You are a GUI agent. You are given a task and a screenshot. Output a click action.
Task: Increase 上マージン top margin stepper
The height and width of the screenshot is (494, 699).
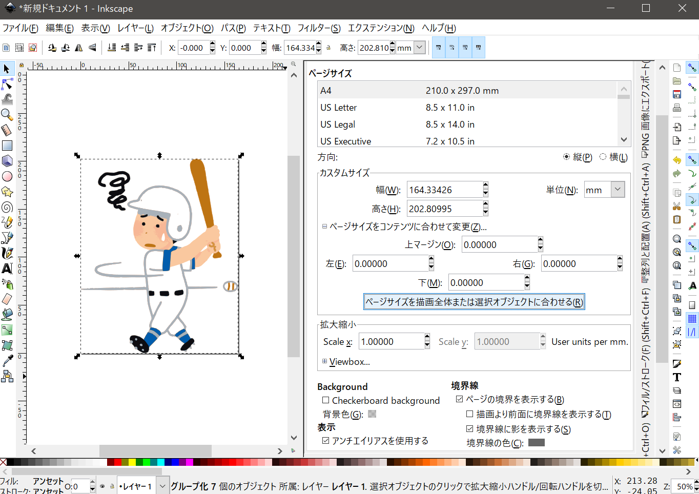coord(540,240)
